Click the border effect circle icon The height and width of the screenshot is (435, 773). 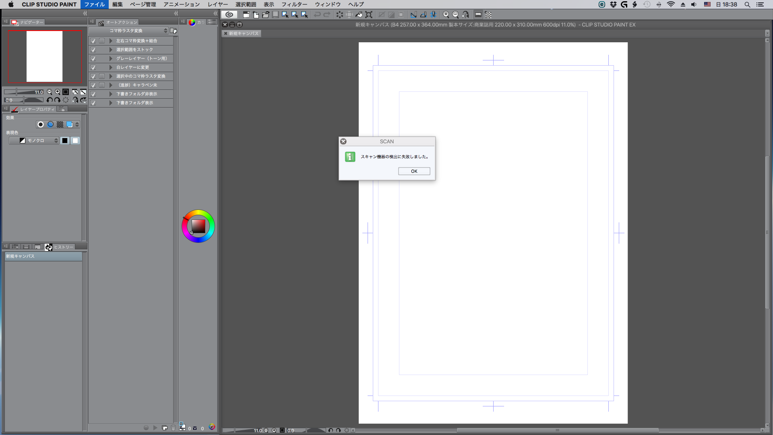tap(41, 124)
